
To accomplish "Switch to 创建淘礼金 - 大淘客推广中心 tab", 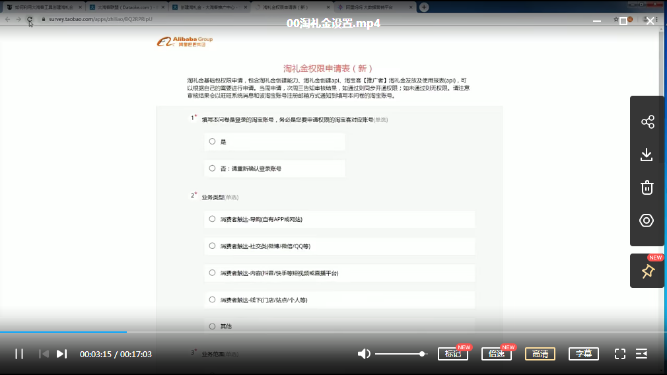I will click(x=209, y=7).
